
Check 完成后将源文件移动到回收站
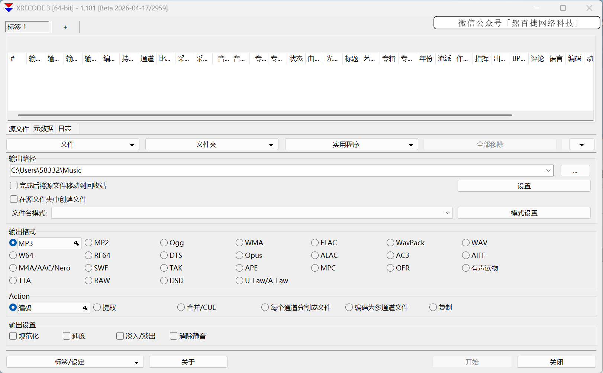pos(13,185)
